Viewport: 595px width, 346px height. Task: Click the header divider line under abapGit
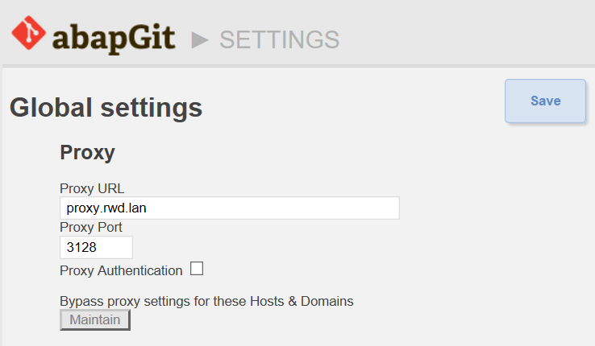tap(298, 66)
